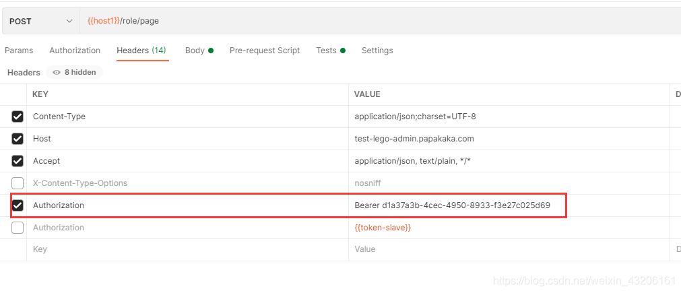Image resolution: width=681 pixels, height=293 pixels.
Task: Open the Pre-request Script tab
Action: pyautogui.click(x=265, y=51)
